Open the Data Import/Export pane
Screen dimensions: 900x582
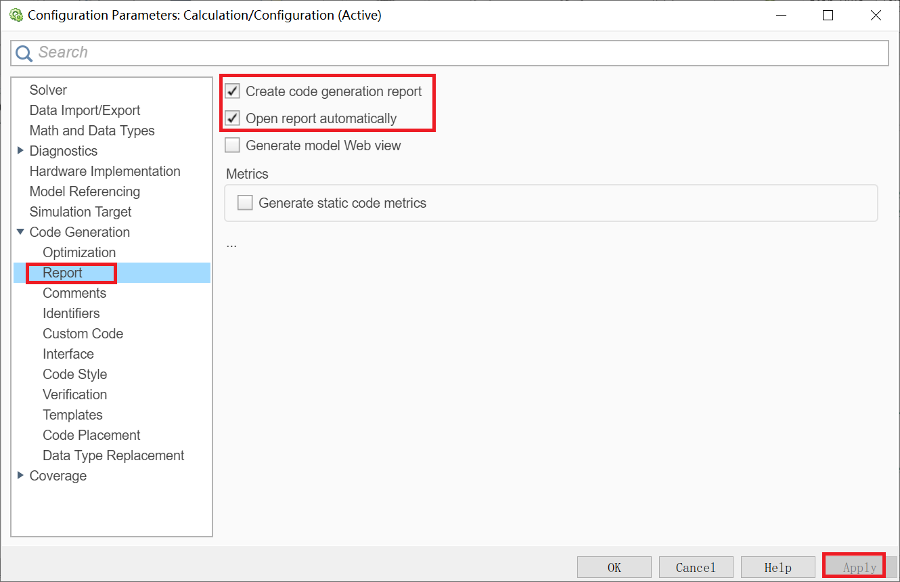(85, 110)
